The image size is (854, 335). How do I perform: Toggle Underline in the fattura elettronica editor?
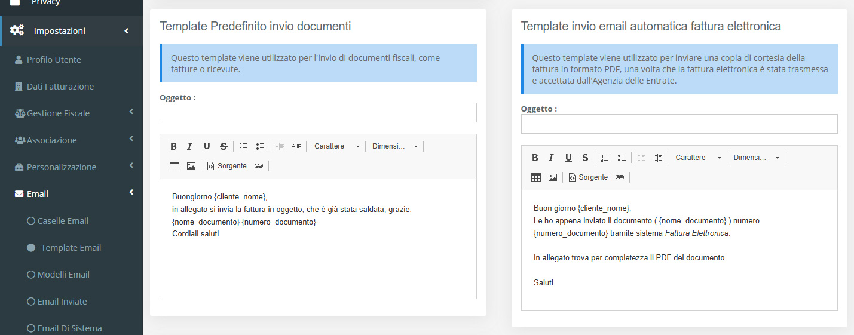(x=568, y=158)
